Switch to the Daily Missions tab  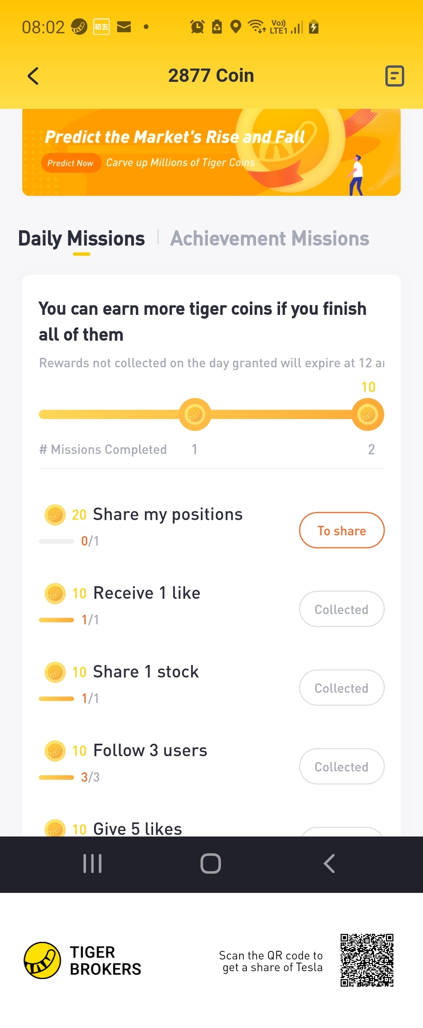coord(81,238)
